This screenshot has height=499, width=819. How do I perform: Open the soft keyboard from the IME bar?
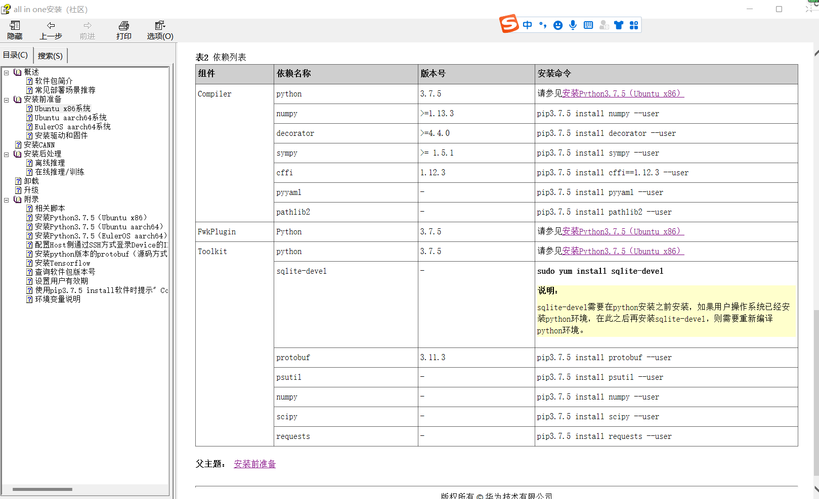point(588,25)
